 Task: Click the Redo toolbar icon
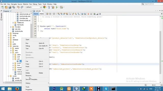(22, 7)
